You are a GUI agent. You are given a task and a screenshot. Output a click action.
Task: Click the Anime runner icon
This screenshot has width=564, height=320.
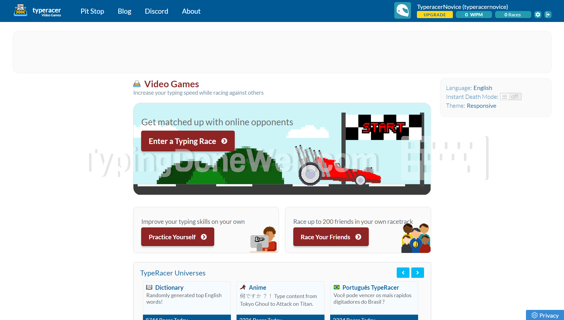tap(243, 287)
